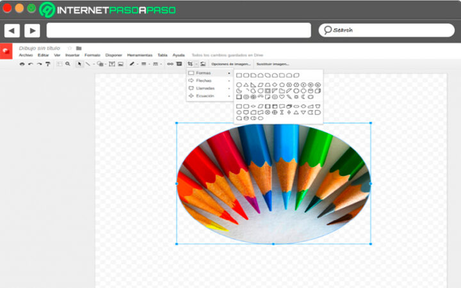This screenshot has width=461, height=288.
Task: Click the insert link chain icon
Action: click(170, 64)
